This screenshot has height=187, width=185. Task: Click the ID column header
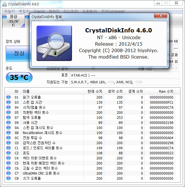click(x=16, y=92)
